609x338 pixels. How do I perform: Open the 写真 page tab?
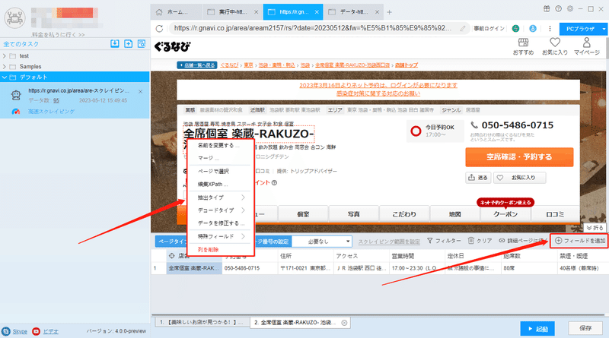(x=353, y=214)
